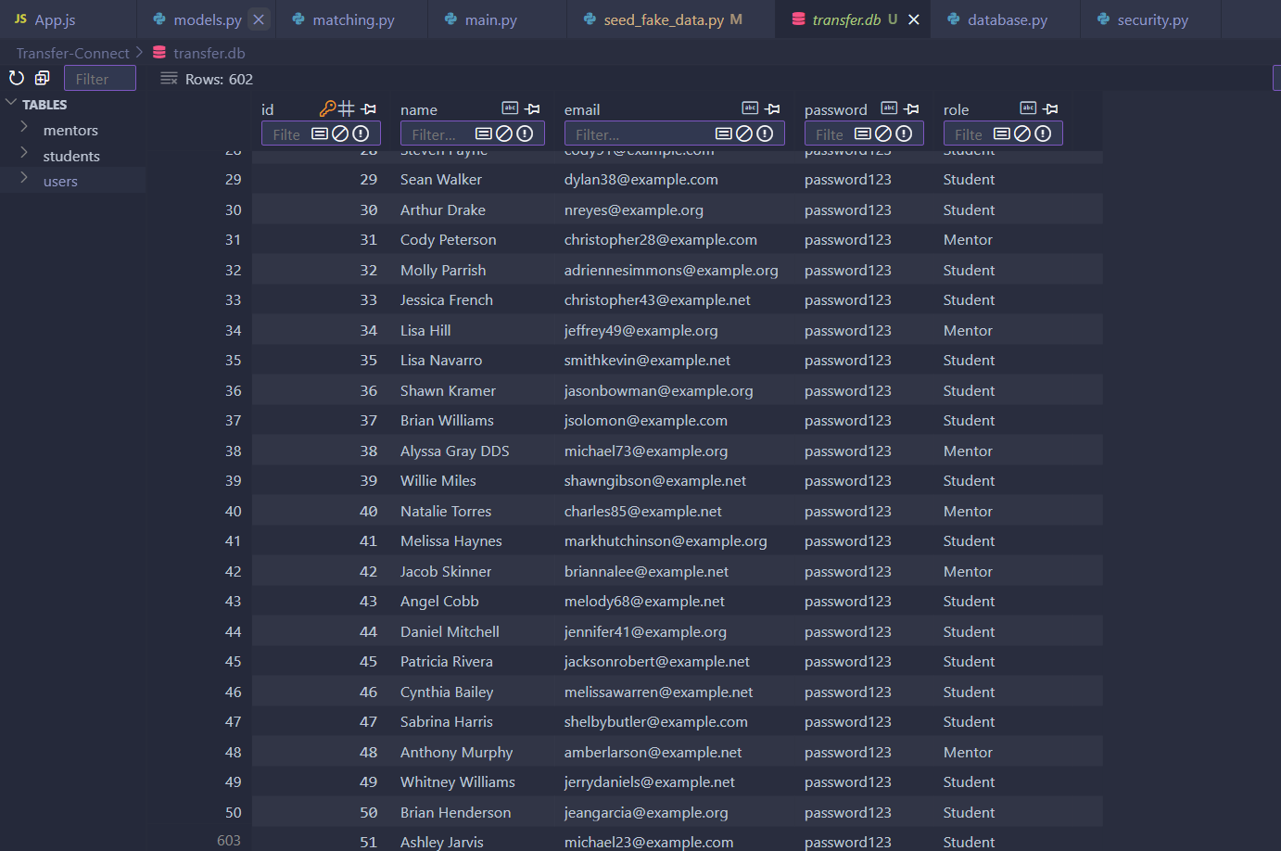Click the sidebar tables Filter field
1281x851 pixels.
(x=100, y=79)
